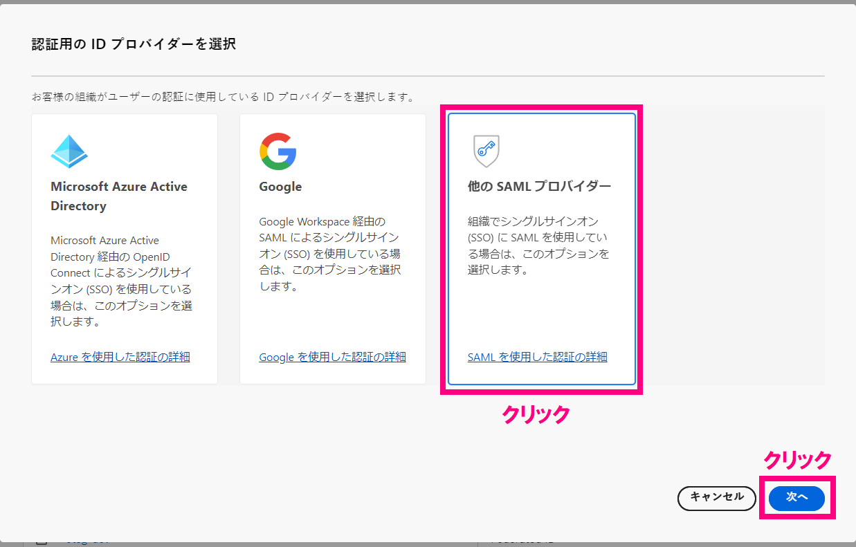Click the Google Workspace SAML description text
Viewport: 856px width, 547px height.
[329, 253]
